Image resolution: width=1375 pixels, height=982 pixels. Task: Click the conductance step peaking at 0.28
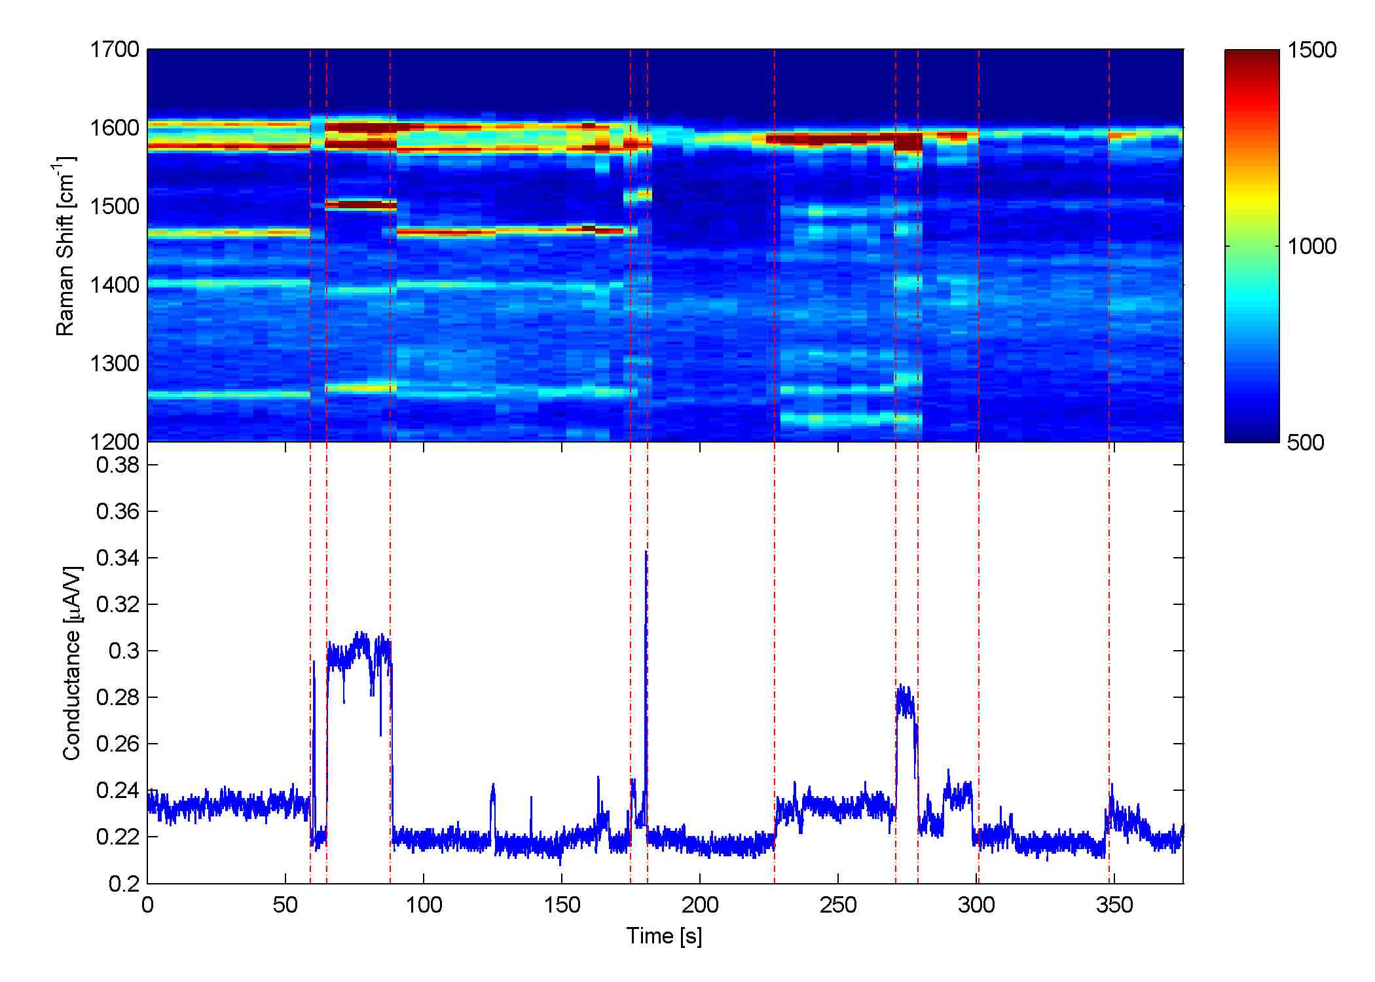click(x=905, y=700)
